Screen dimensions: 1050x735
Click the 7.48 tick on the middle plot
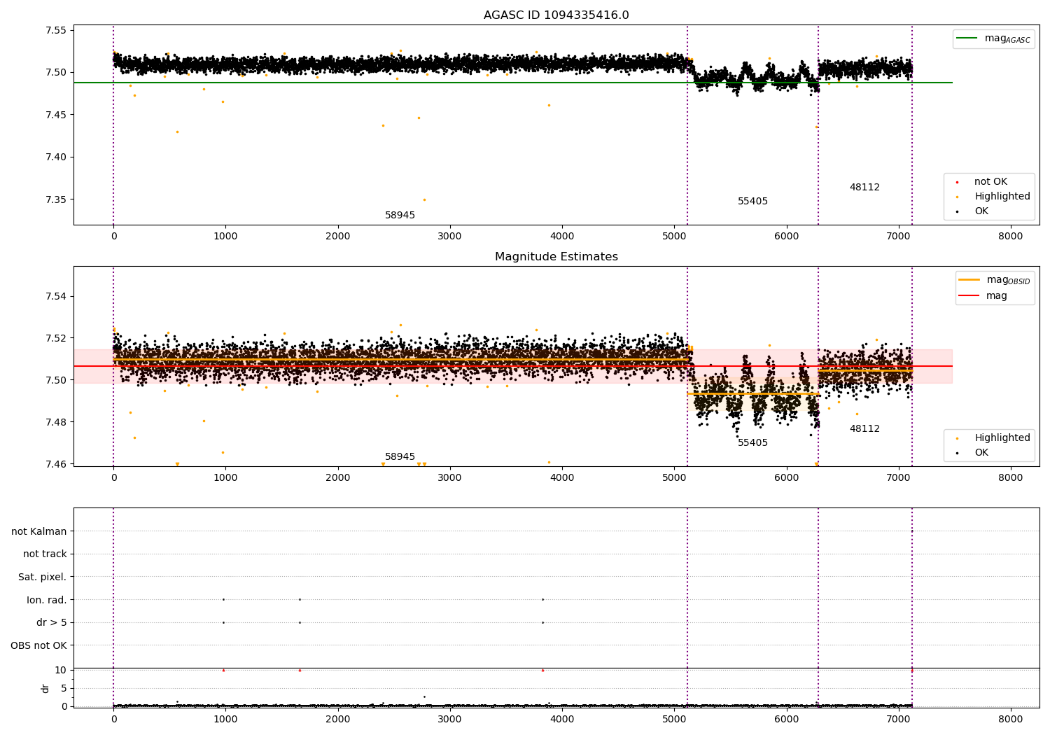pos(56,422)
